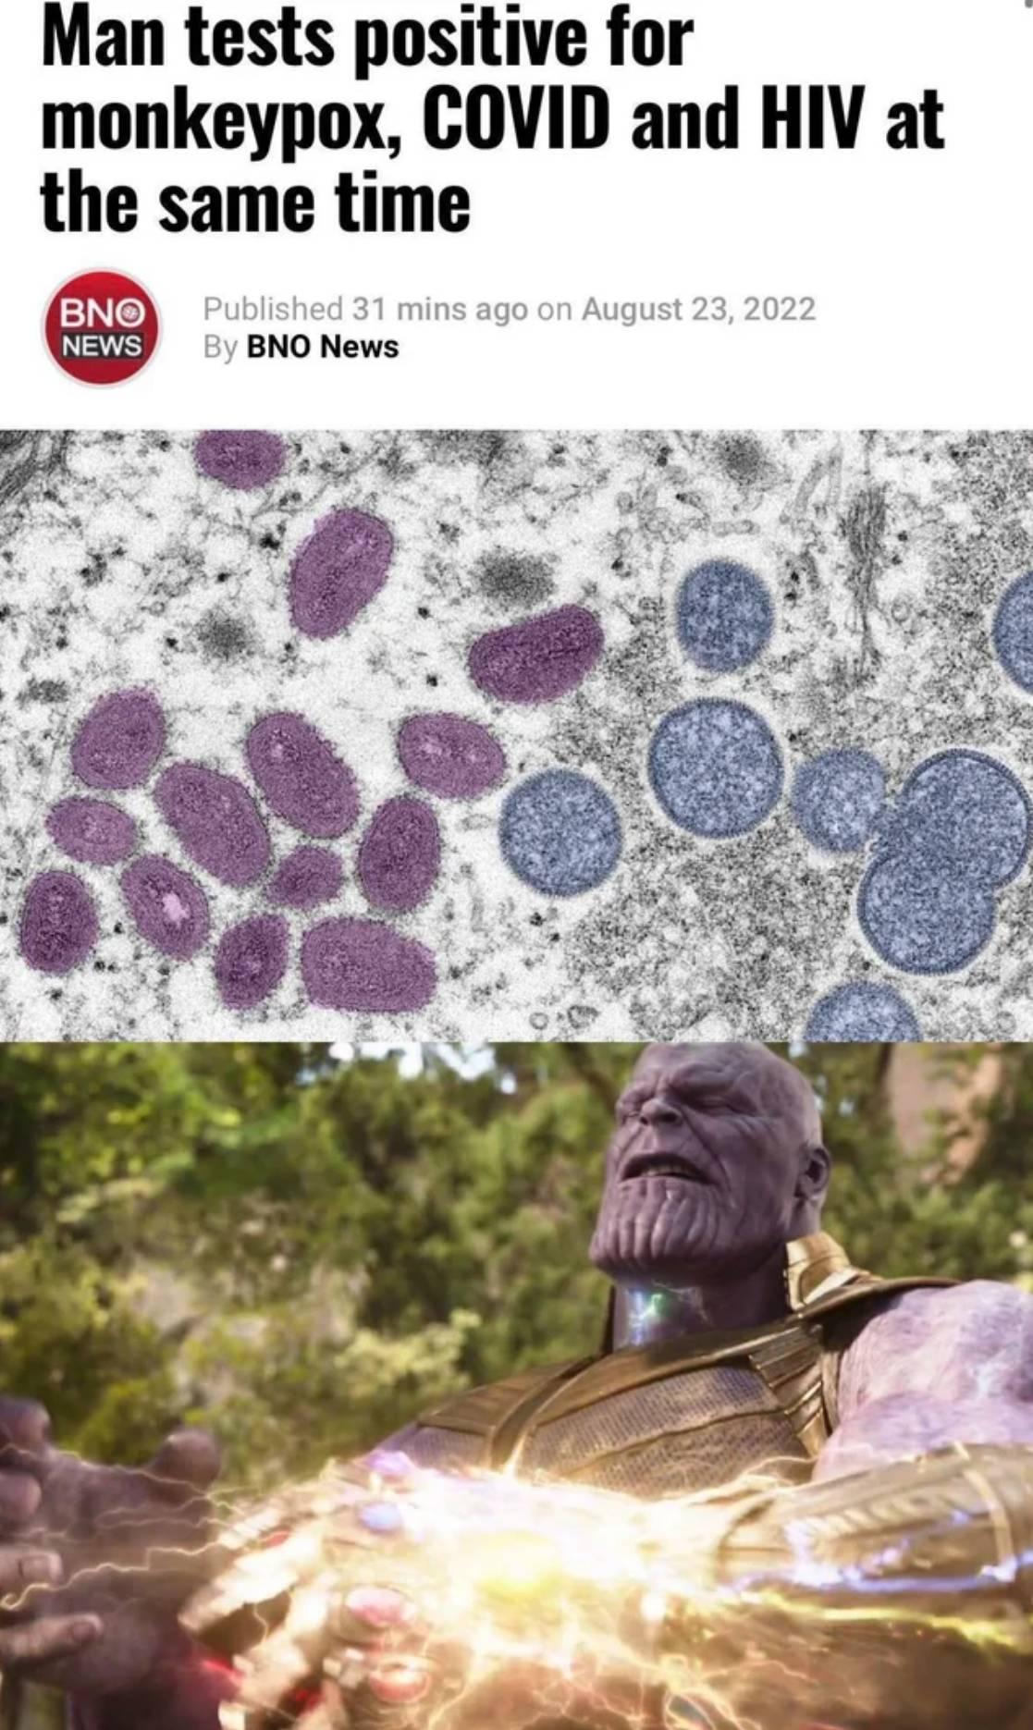Click the "By" text before BNO News
Screen dimensions: 1033x1730
(x=221, y=348)
